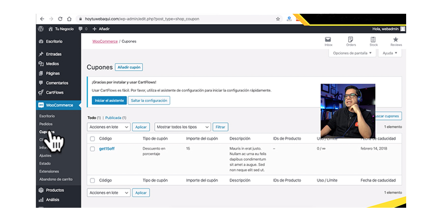Screen dimensions: 442x221
Task: Open Análisis in the sidebar
Action: pyautogui.click(x=53, y=199)
